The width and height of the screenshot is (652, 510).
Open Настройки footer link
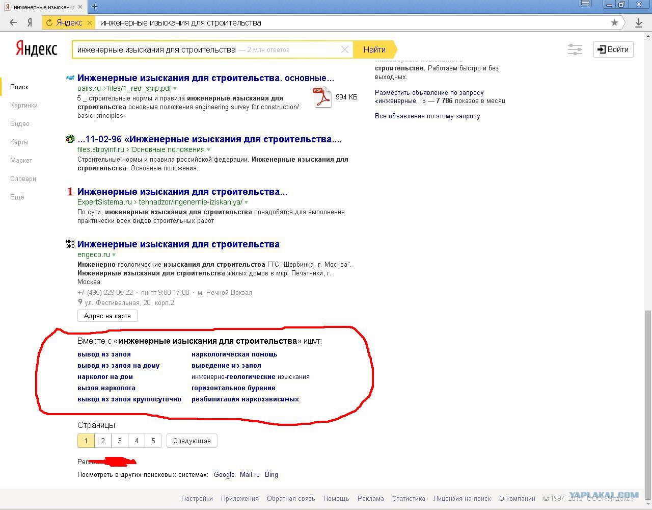[x=197, y=499]
